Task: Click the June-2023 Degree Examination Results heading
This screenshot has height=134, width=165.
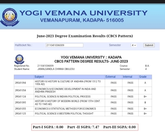Action: click(85, 36)
